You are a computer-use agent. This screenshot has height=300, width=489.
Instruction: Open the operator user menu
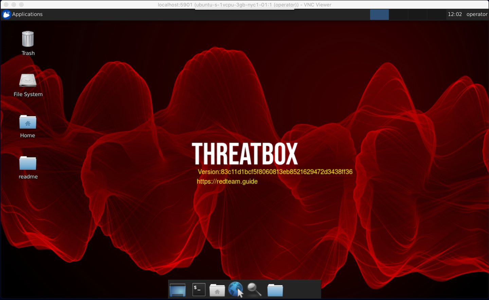tap(477, 14)
